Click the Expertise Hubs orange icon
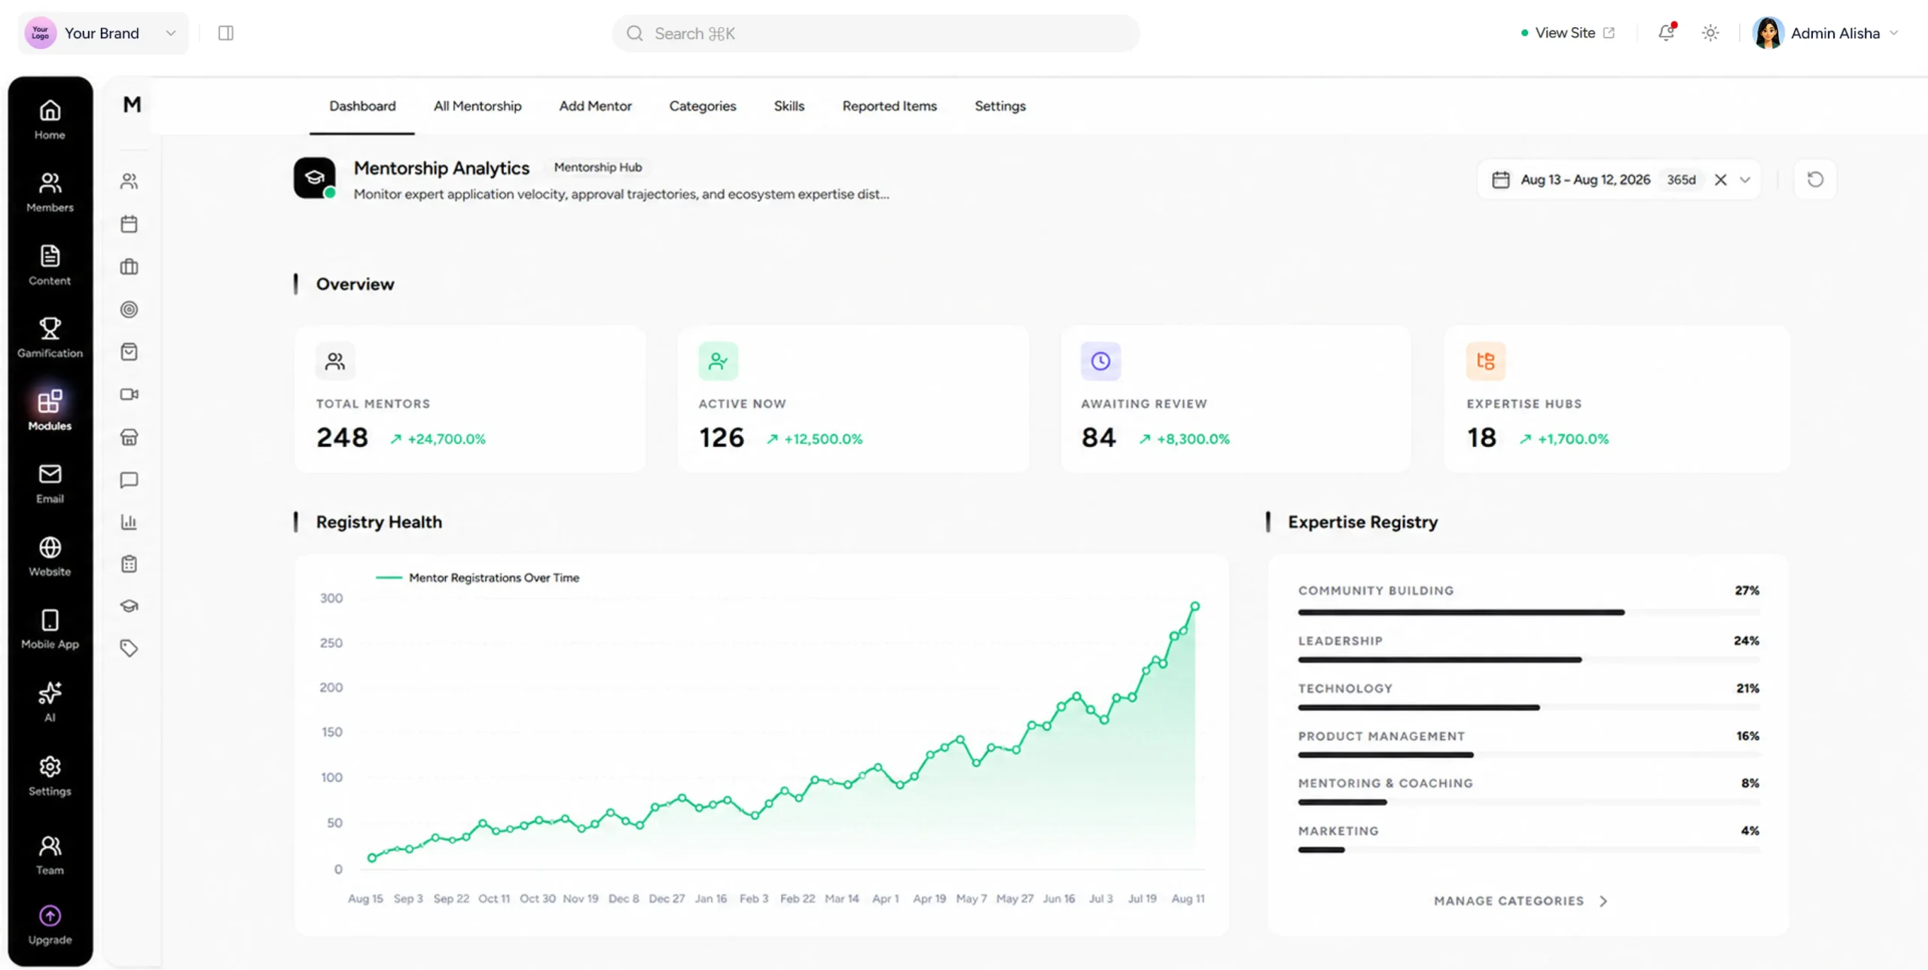1928x970 pixels. (1486, 361)
